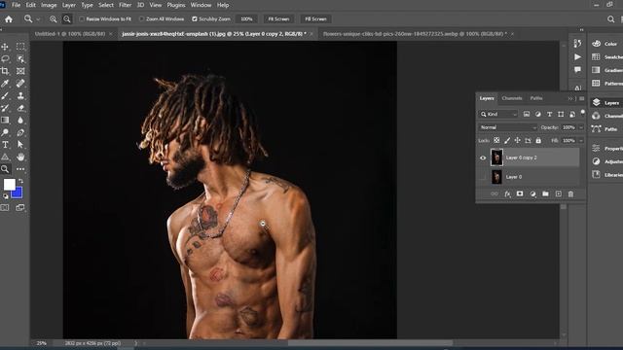Hide Layer 0 copy 2 visibility eye
This screenshot has height=350, width=623.
pos(483,157)
